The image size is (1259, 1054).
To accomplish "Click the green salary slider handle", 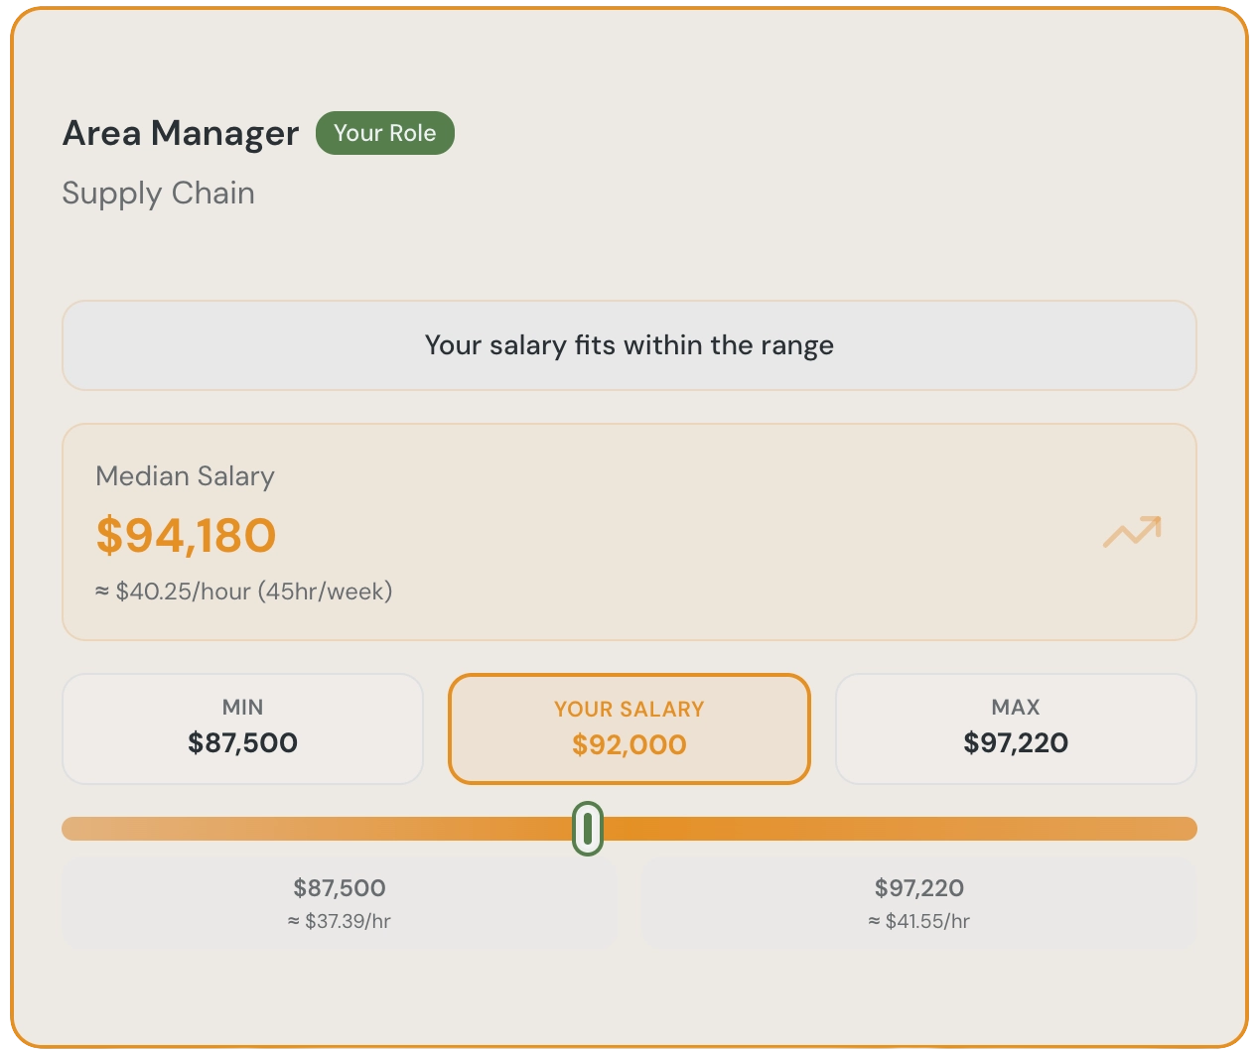I will click(588, 828).
